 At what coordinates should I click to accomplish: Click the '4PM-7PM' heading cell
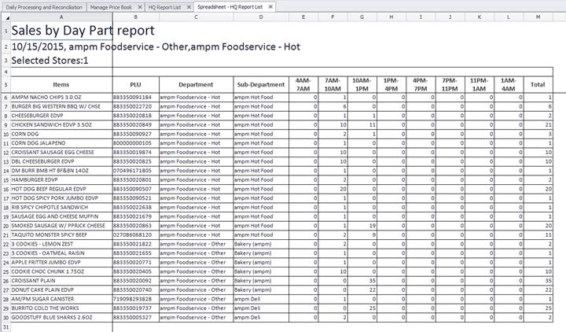pyautogui.click(x=421, y=84)
